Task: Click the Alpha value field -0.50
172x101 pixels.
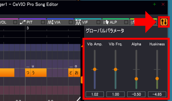Action: pyautogui.click(x=136, y=94)
